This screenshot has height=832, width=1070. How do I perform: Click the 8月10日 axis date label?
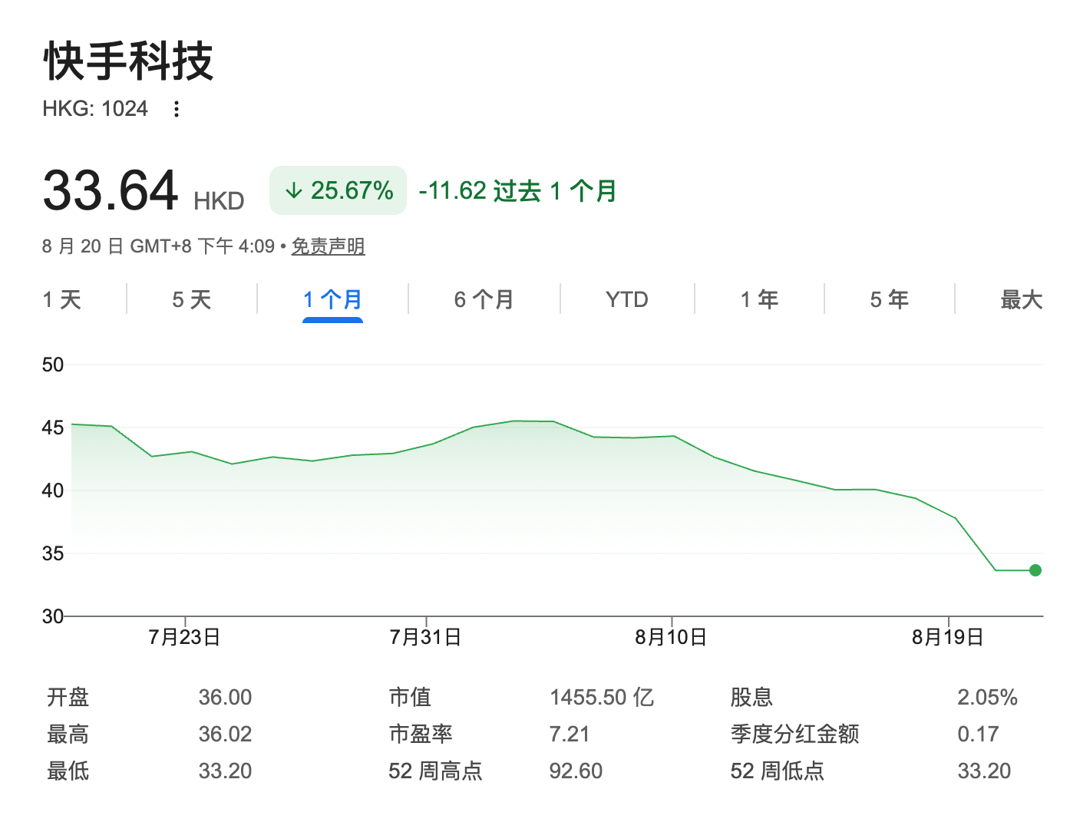pos(671,638)
